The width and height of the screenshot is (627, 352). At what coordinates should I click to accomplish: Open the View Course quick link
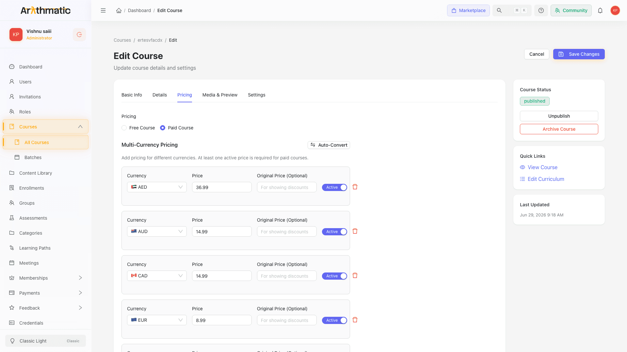coord(539,167)
